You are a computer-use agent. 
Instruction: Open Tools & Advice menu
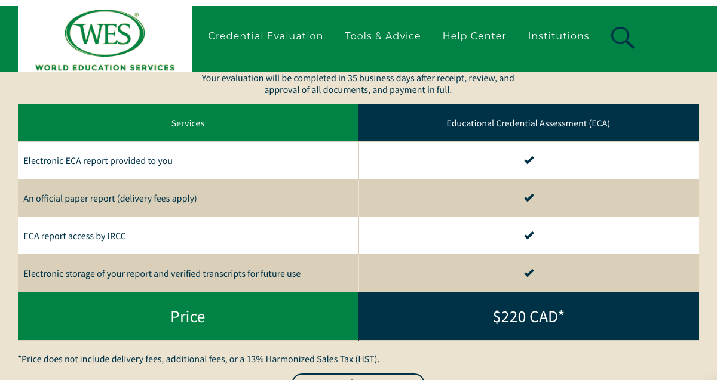coord(382,36)
